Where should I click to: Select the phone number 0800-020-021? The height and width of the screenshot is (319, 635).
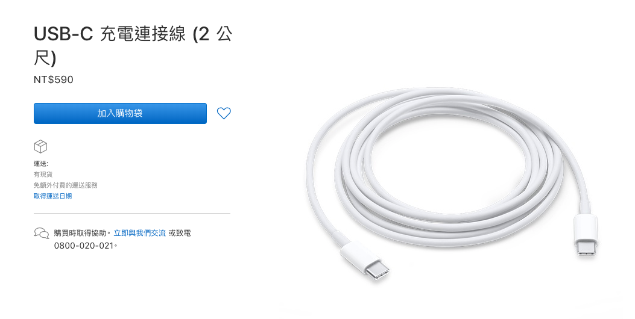(84, 246)
